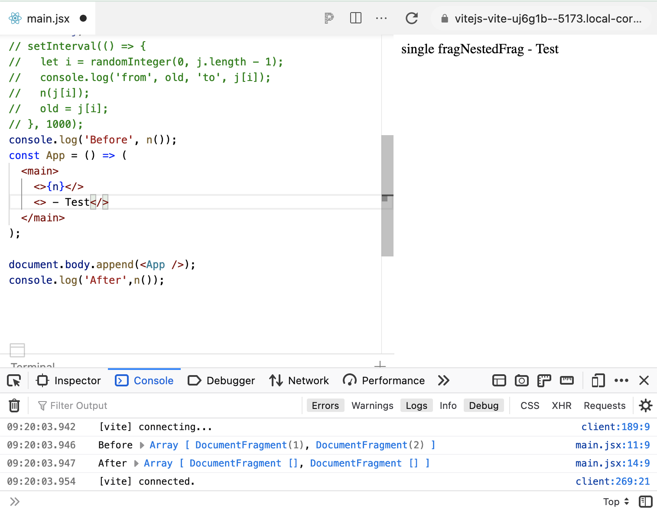Click DocumentFragment(2) in Before log

(x=370, y=445)
